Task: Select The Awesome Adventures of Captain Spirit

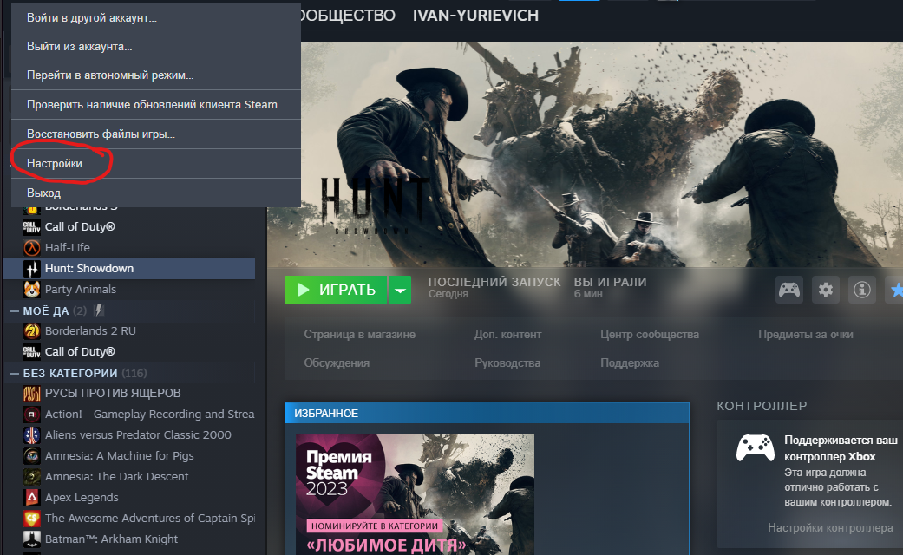Action: click(129, 519)
